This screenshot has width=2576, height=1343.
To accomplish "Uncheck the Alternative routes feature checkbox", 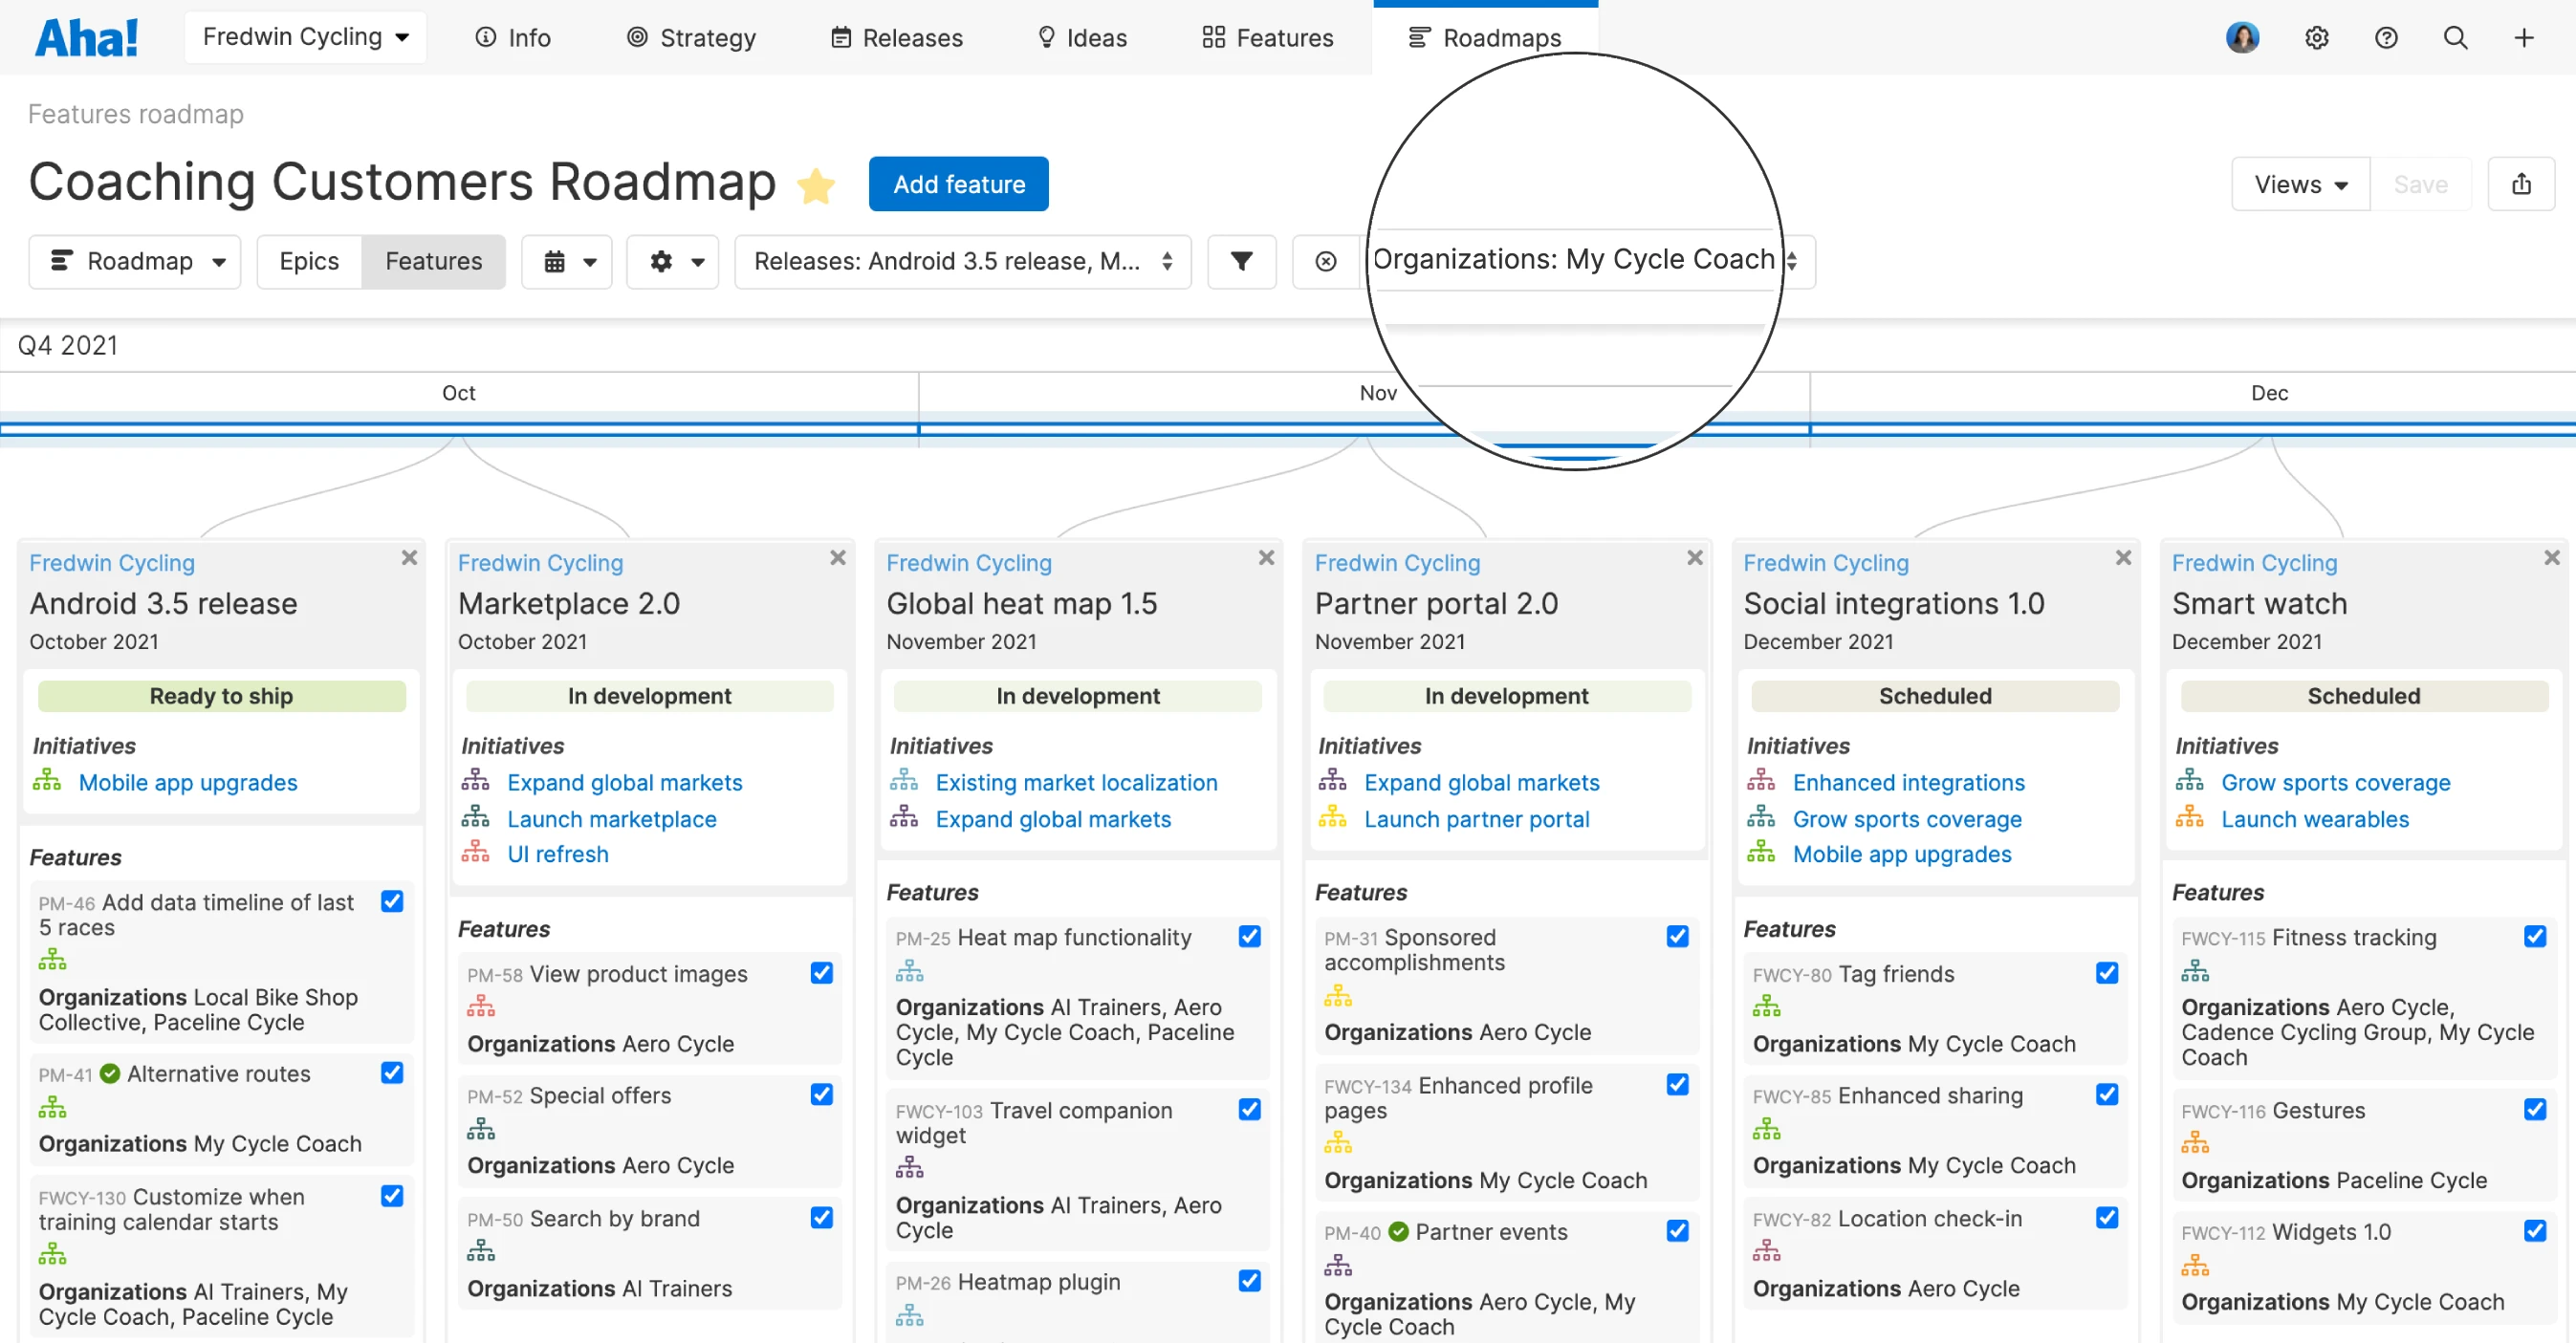I will 392,1073.
